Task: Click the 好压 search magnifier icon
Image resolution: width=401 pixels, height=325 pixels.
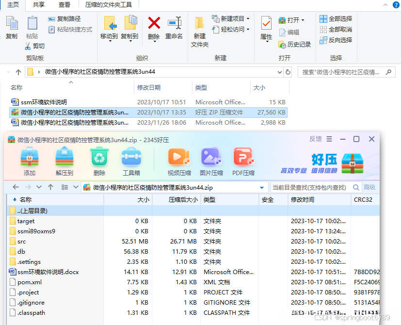Action: coord(356,188)
